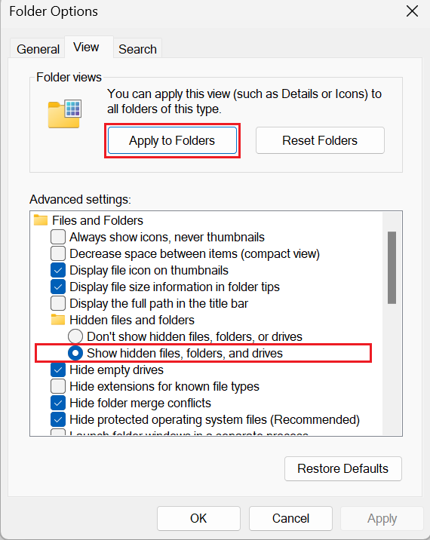Open the Search tab
Image resolution: width=430 pixels, height=540 pixels.
[137, 49]
